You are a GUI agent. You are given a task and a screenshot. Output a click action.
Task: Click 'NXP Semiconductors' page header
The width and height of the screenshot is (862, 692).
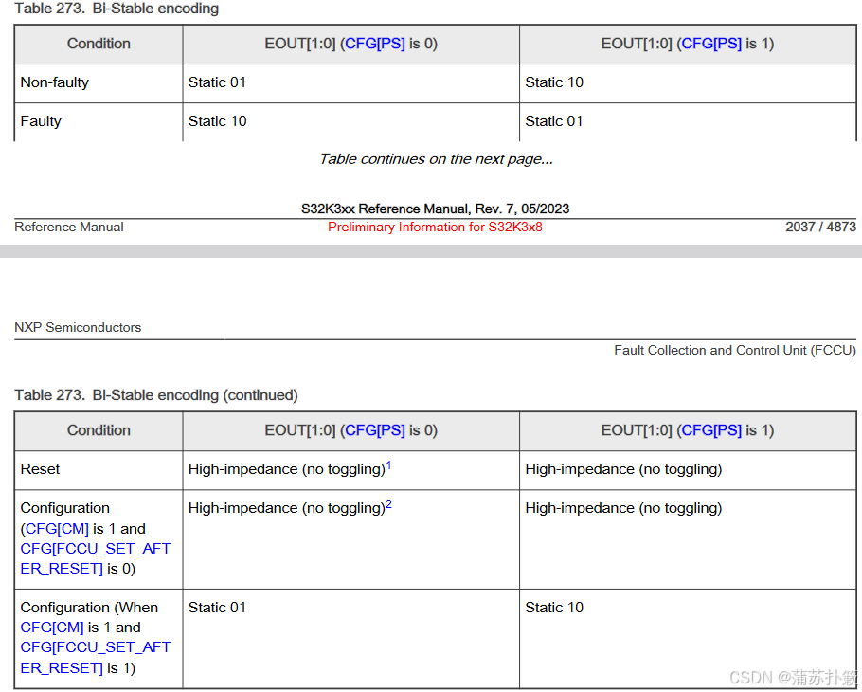tap(78, 327)
